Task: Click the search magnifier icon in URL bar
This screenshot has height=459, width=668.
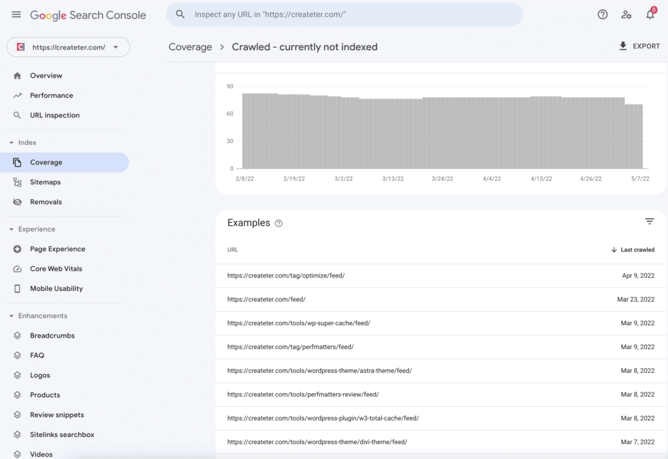Action: click(180, 14)
